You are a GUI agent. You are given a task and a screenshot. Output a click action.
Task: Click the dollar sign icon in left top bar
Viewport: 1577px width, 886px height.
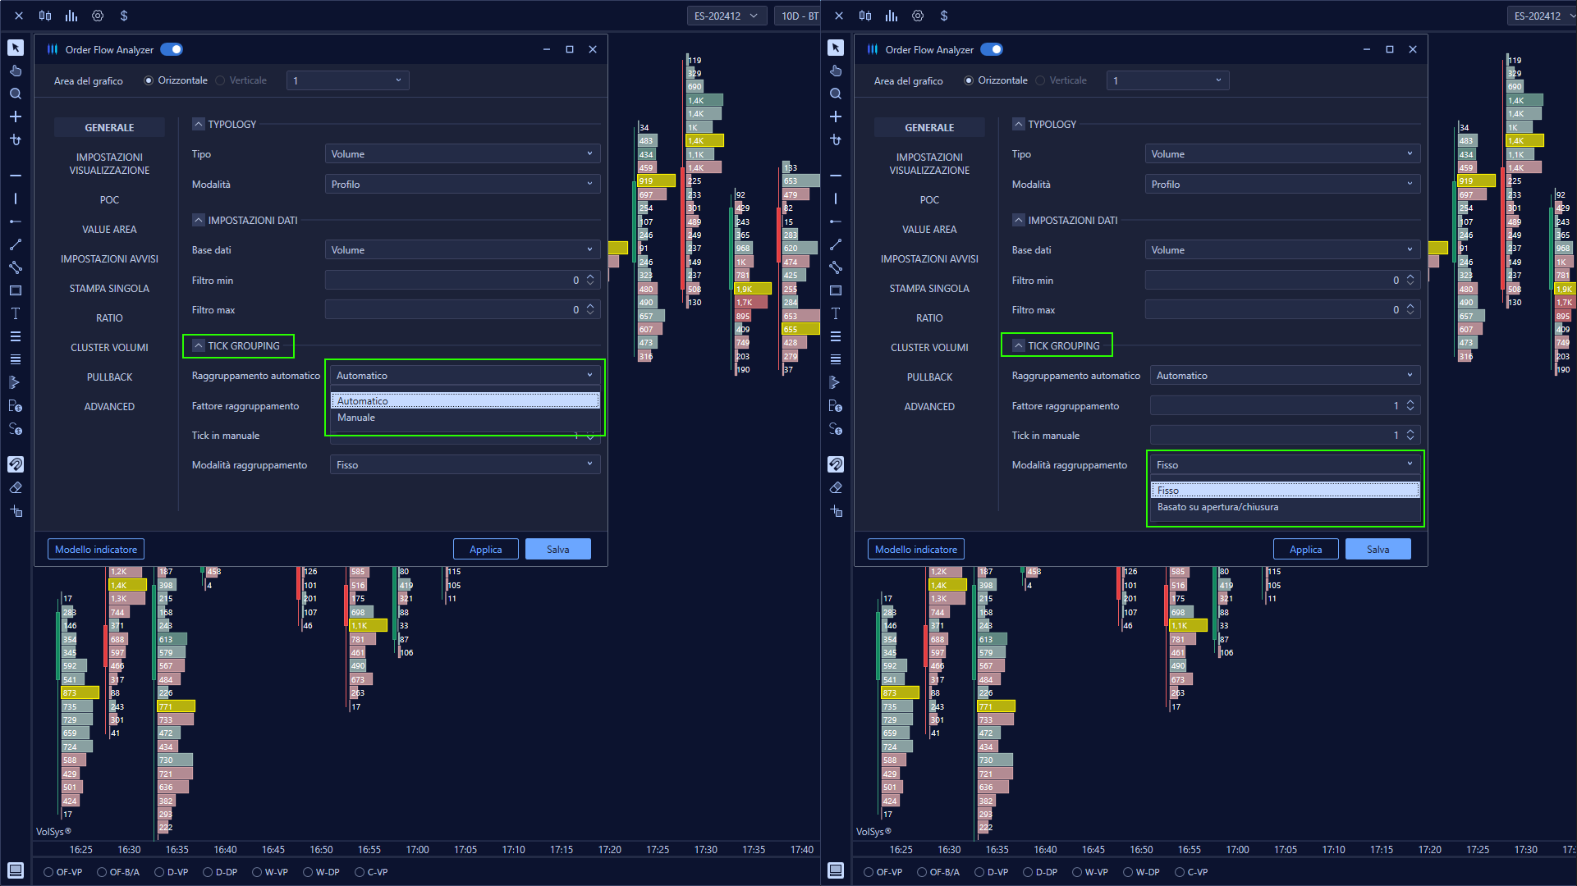click(124, 16)
